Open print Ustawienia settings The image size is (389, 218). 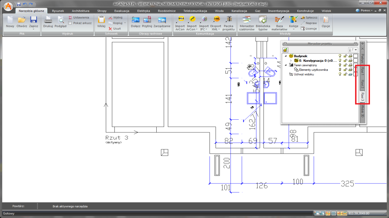tap(78, 18)
